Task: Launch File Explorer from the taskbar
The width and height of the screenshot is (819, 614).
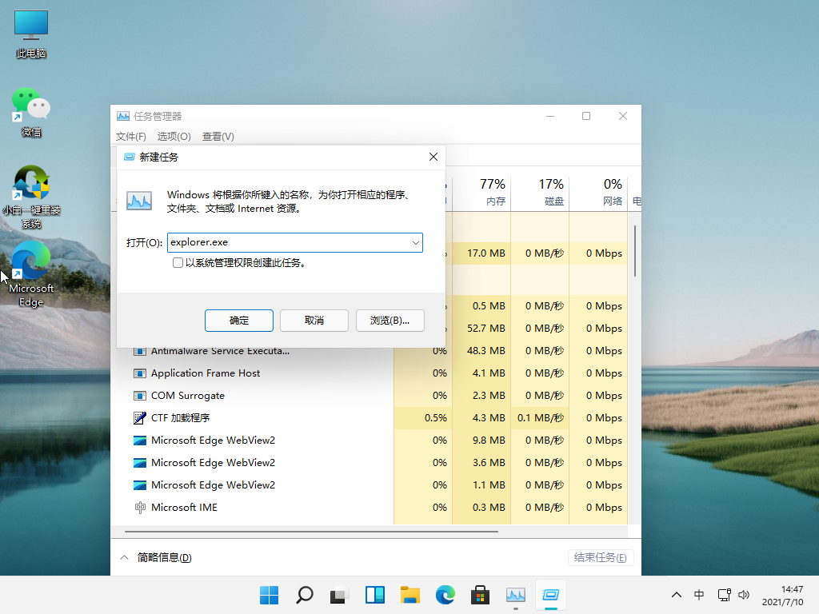Action: tap(410, 595)
